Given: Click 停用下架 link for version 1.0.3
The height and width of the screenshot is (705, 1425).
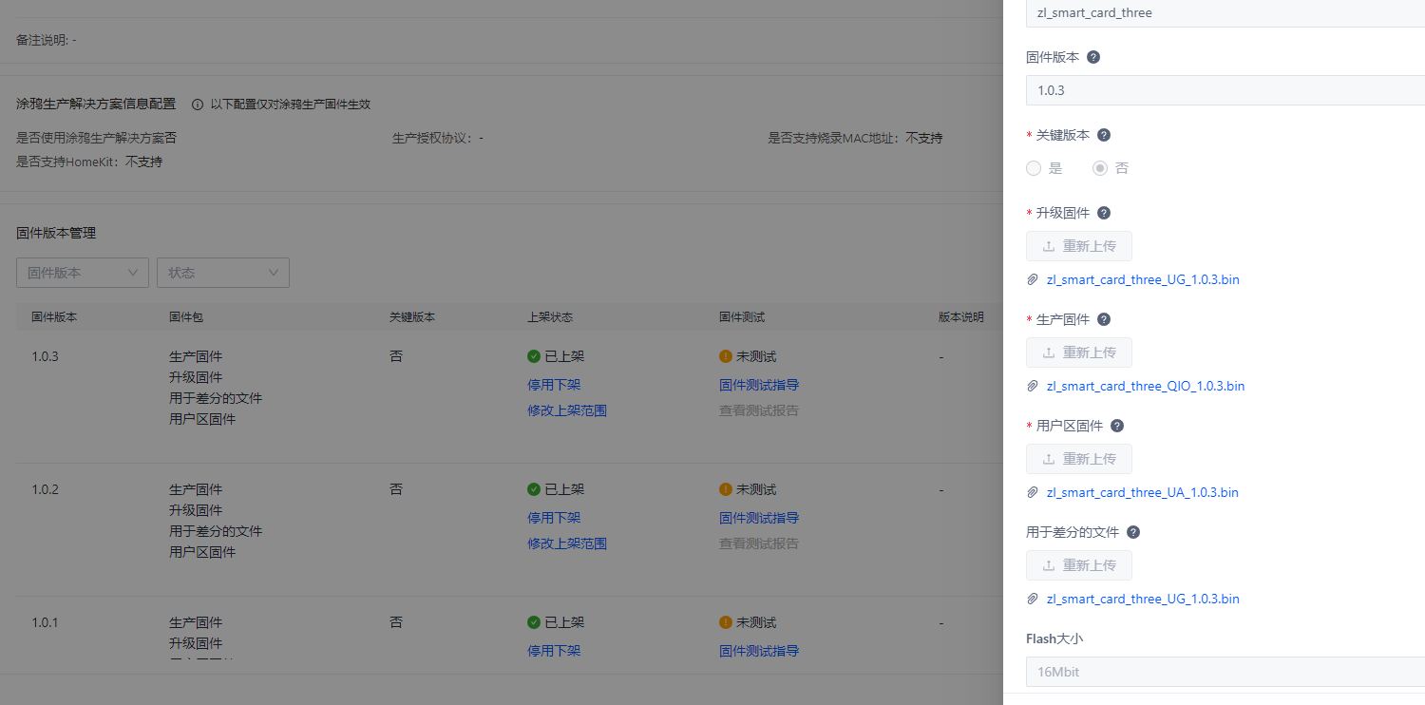Looking at the screenshot, I should (554, 385).
